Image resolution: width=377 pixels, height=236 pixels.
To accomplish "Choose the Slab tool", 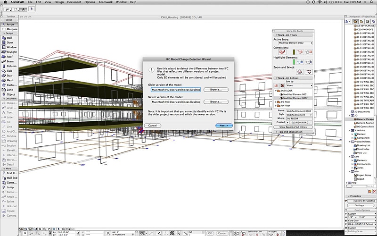I will coord(9,71).
